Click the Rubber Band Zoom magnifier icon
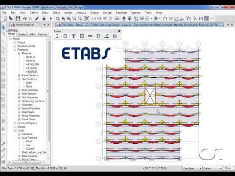 coord(57,19)
